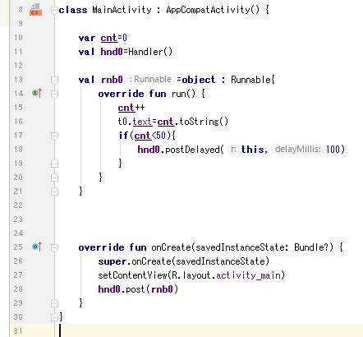Click line number 8 in the gutter
The width and height of the screenshot is (363, 337).
(21, 10)
